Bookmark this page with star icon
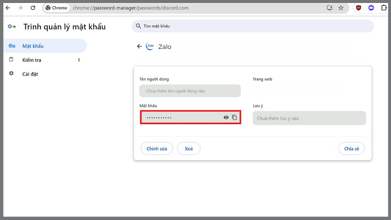 (x=341, y=8)
